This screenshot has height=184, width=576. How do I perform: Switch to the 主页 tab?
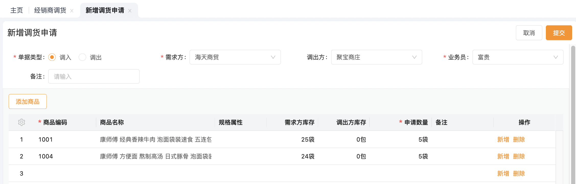pos(17,10)
